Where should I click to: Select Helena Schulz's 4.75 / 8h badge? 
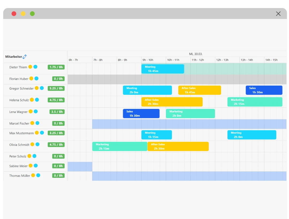pyautogui.click(x=56, y=100)
